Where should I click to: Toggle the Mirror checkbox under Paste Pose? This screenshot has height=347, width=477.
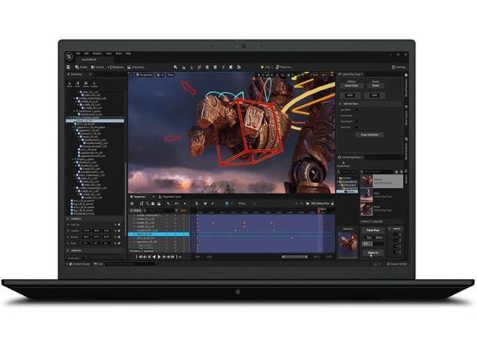click(x=375, y=238)
